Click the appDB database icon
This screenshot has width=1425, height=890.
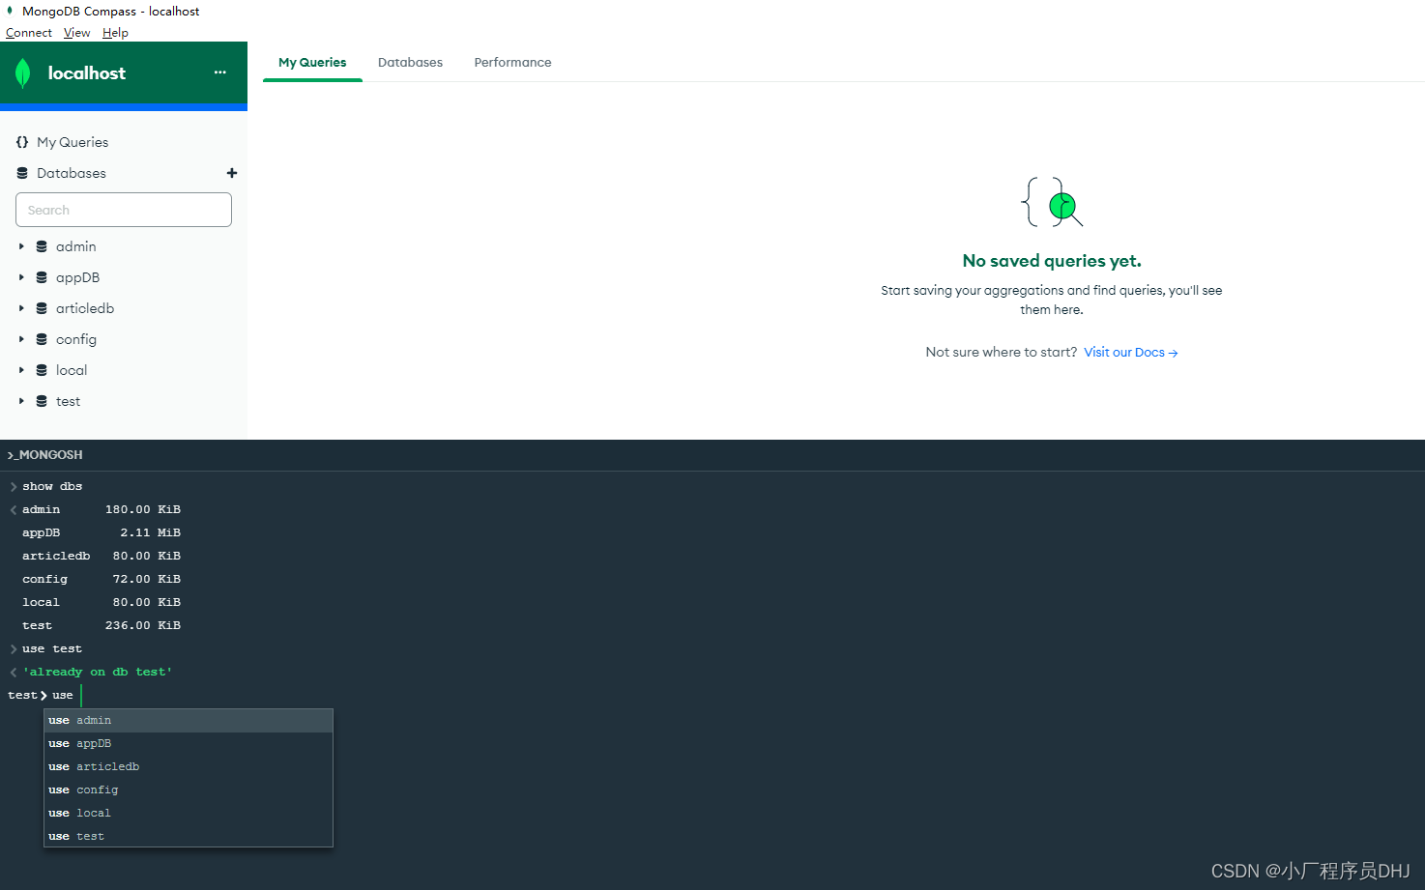42,277
